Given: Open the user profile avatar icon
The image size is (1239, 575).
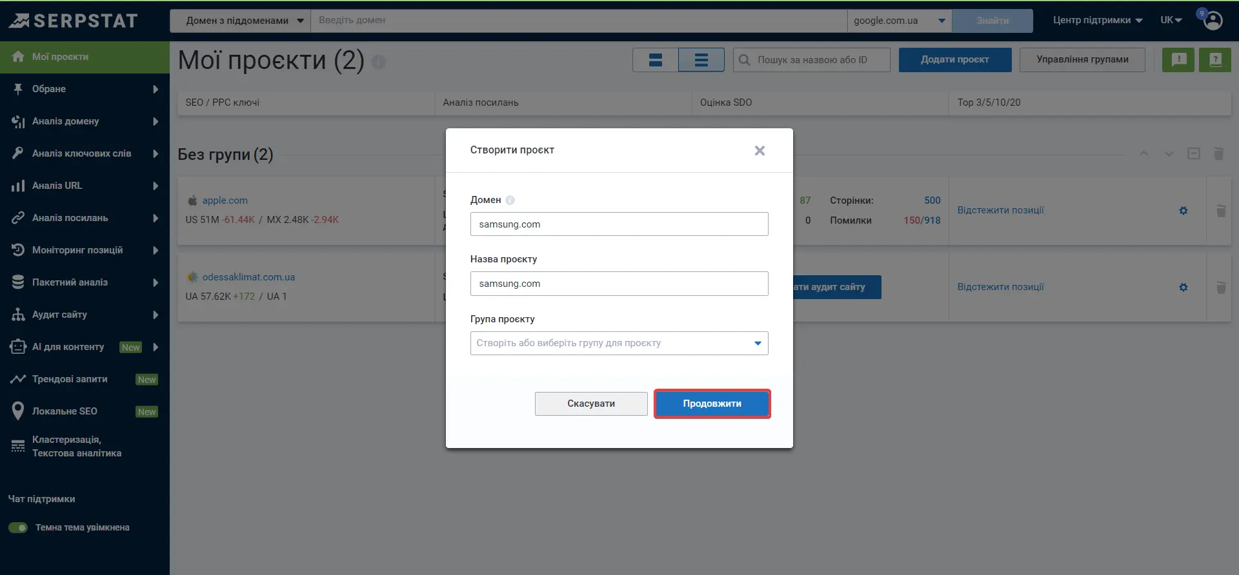Looking at the screenshot, I should (x=1213, y=21).
